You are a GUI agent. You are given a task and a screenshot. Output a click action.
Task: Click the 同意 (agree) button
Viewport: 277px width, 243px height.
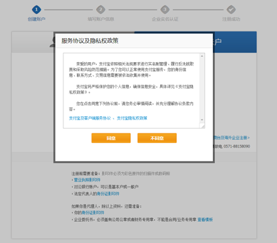click(x=111, y=138)
